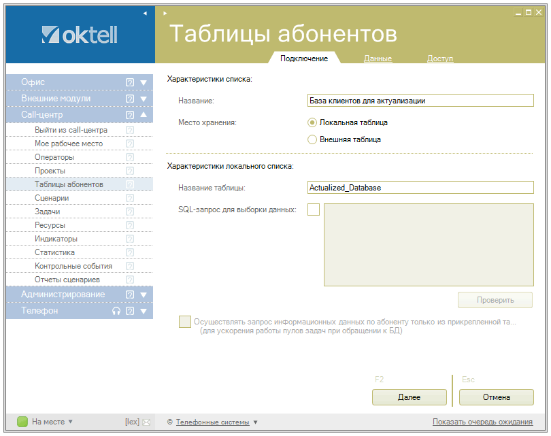This screenshot has height=436, width=551.
Task: Collapse the Call-центр section arrow
Action: click(x=144, y=115)
